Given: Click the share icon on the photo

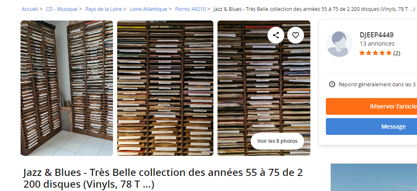Looking at the screenshot, I should pyautogui.click(x=276, y=35).
